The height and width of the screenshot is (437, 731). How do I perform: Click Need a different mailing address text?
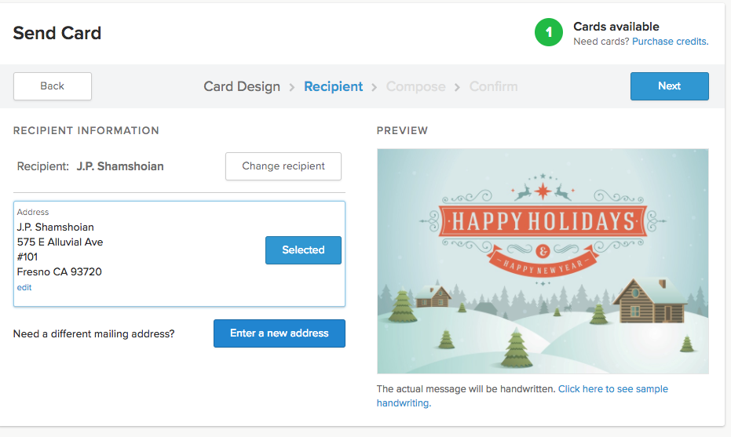pyautogui.click(x=93, y=334)
